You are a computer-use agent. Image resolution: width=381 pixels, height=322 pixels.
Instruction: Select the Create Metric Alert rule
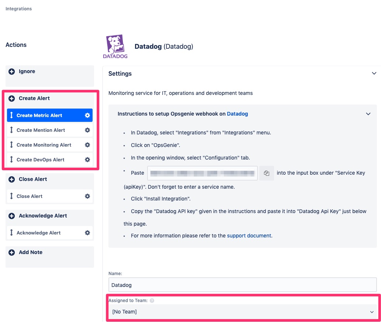point(50,115)
